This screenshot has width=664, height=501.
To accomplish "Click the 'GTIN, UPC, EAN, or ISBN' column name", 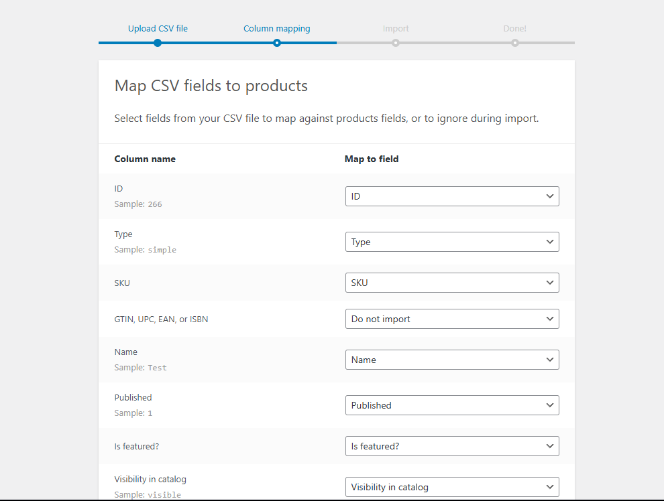I will (x=161, y=319).
